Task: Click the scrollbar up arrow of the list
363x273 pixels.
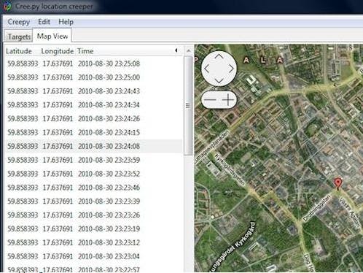Action: [x=189, y=51]
